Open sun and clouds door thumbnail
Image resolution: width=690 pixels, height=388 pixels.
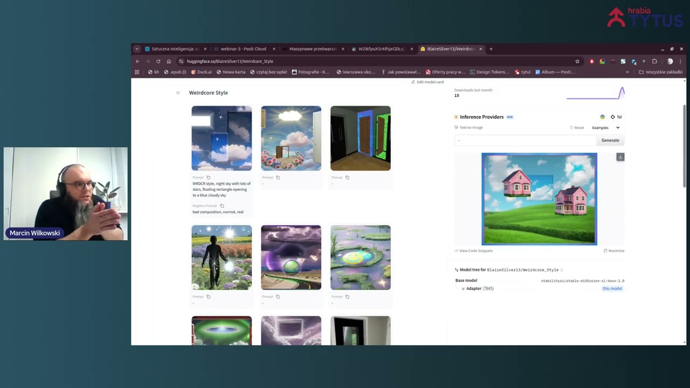(x=291, y=138)
